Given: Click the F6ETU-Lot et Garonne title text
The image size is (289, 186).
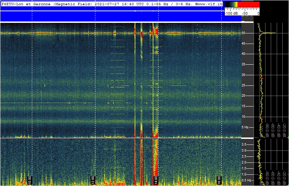Looking at the screenshot, I should point(26,4).
